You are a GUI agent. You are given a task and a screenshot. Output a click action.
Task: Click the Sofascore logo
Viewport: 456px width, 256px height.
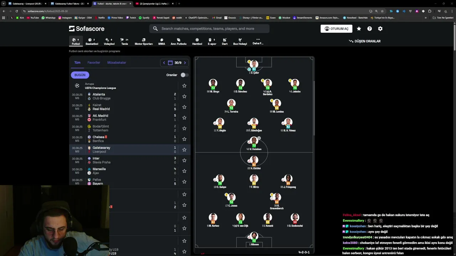[87, 28]
